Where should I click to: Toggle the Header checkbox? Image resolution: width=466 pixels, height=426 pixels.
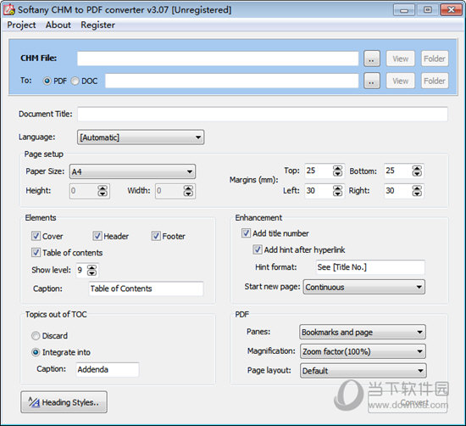pyautogui.click(x=97, y=236)
